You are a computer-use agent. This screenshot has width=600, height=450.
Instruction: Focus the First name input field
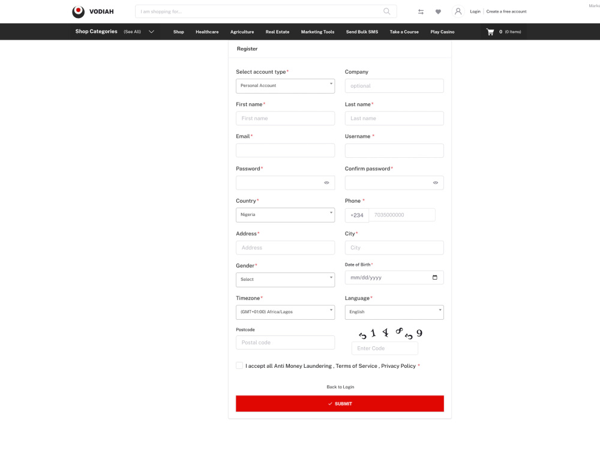coord(285,118)
